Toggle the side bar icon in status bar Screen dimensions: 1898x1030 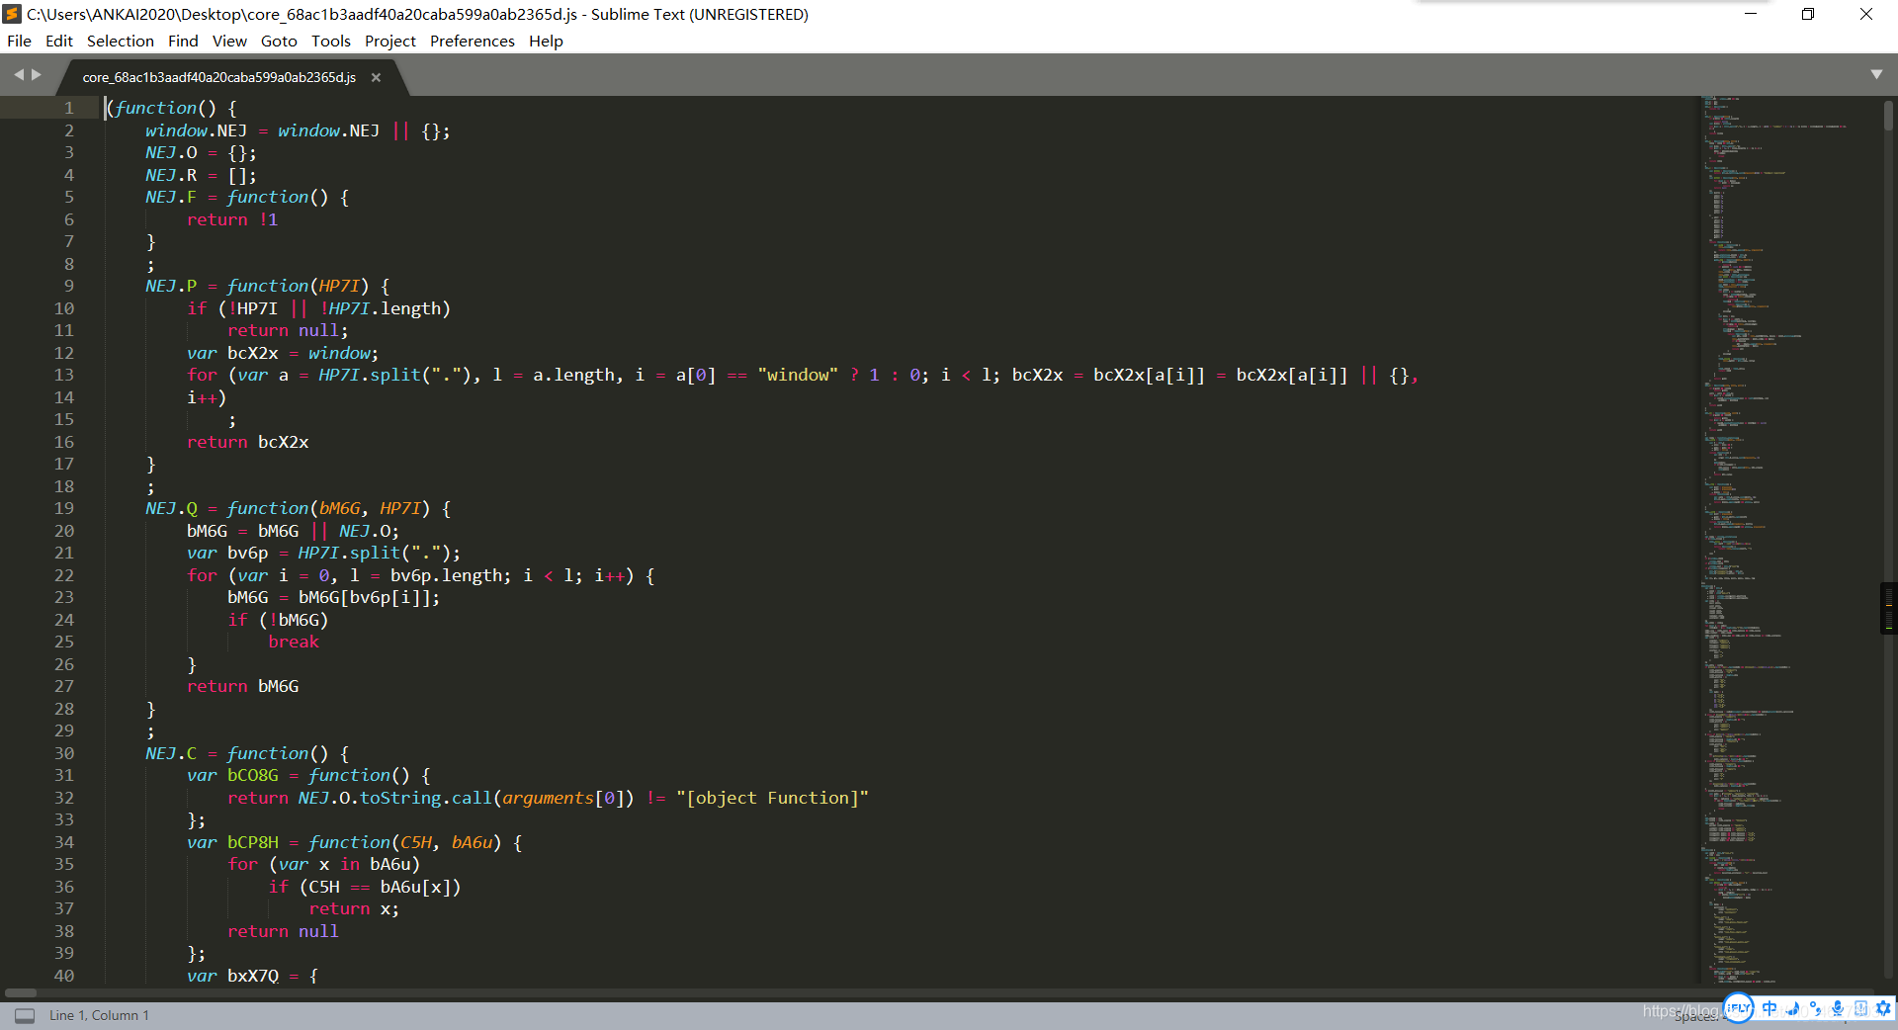pos(25,1015)
